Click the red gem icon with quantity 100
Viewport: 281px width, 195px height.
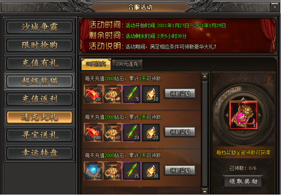pyautogui.click(x=93, y=133)
